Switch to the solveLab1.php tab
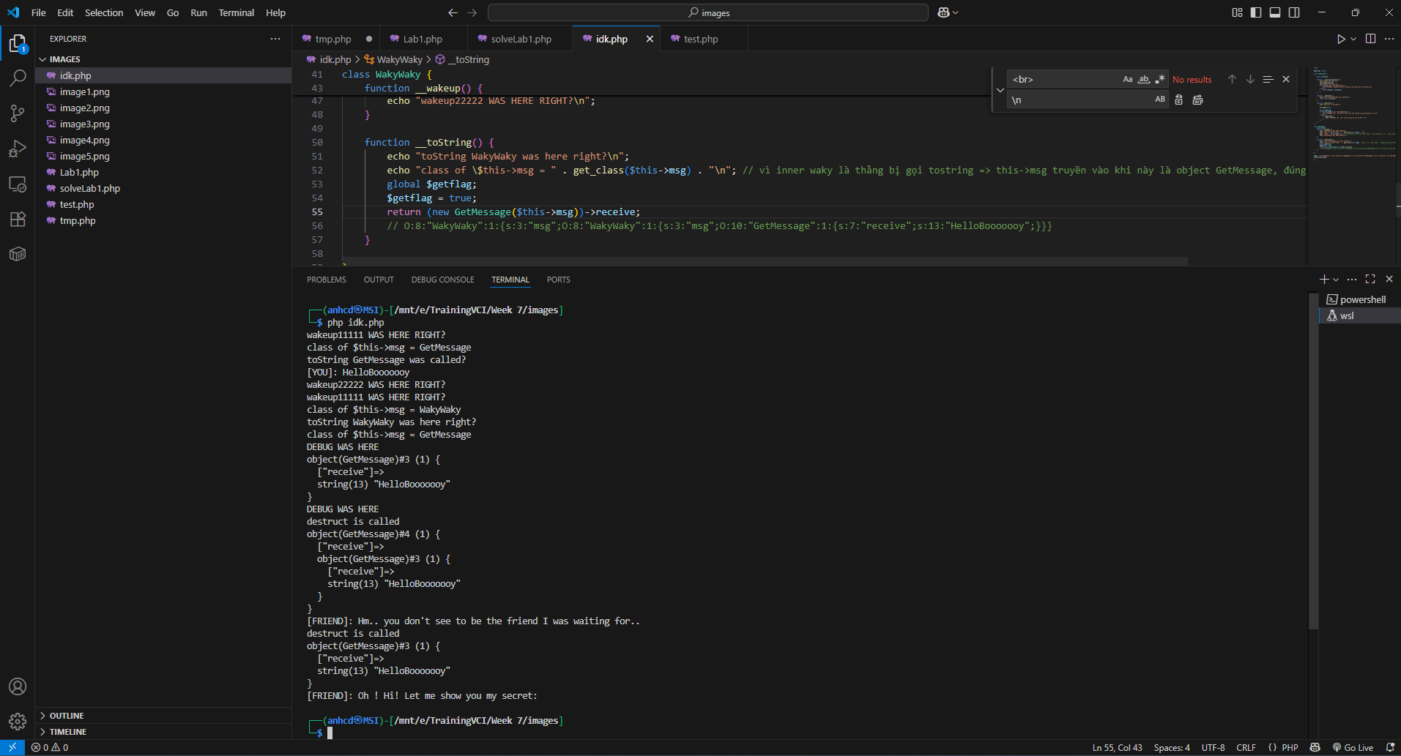Image resolution: width=1401 pixels, height=756 pixels. [x=521, y=39]
